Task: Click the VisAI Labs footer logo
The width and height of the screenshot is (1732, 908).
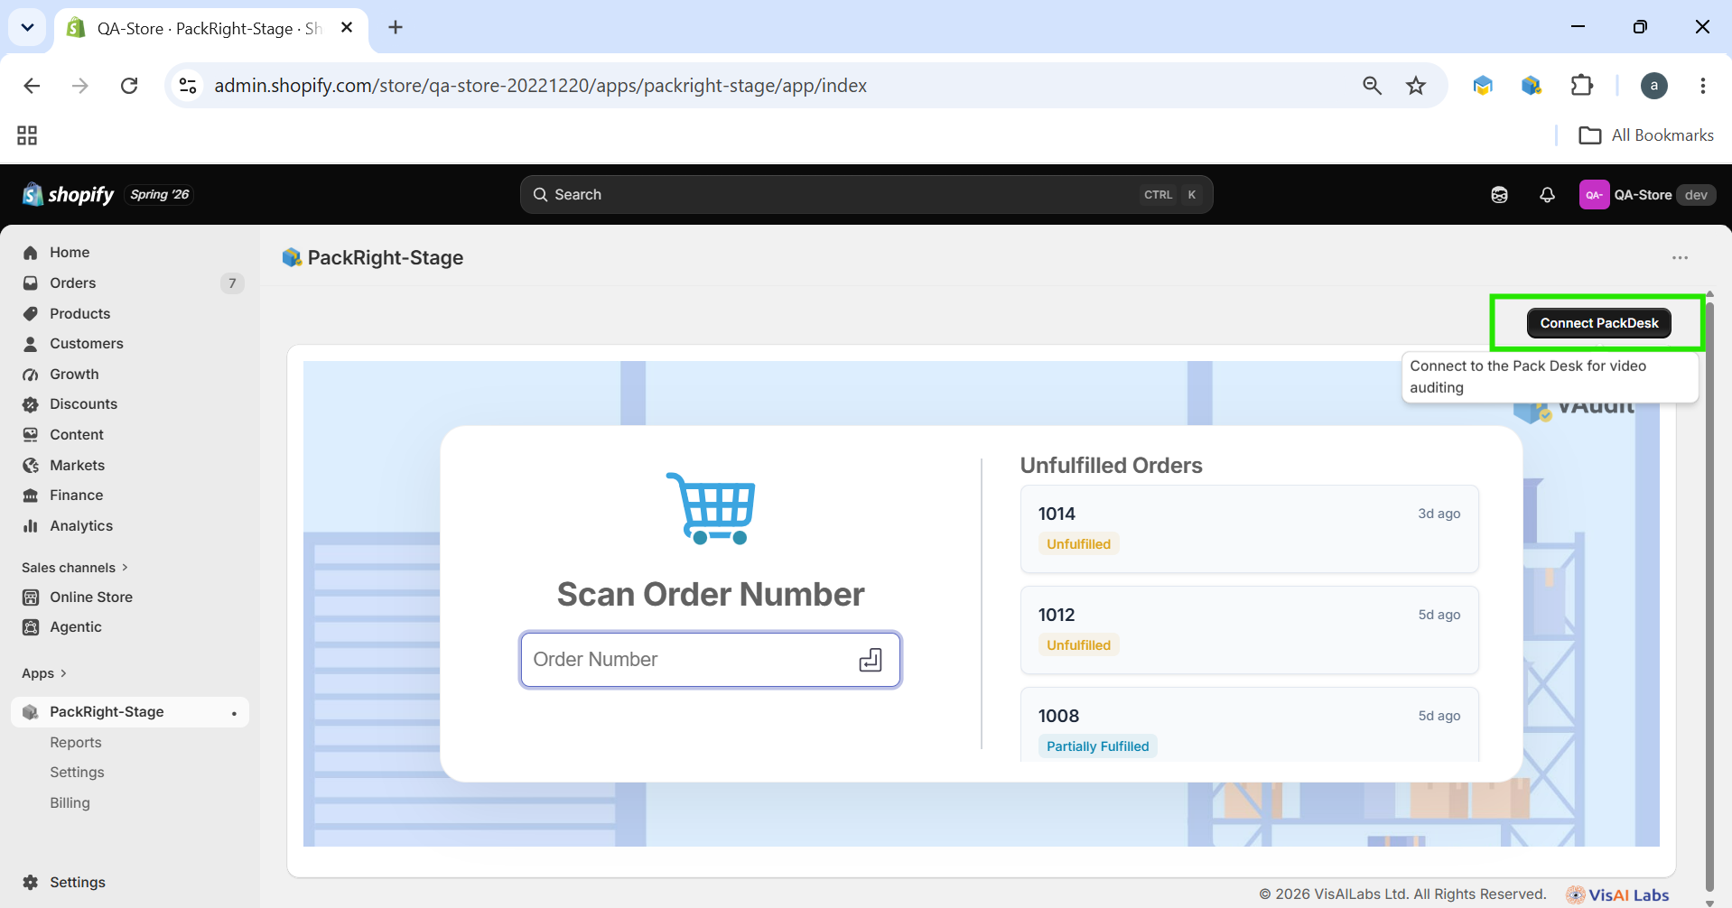Action: click(1617, 894)
